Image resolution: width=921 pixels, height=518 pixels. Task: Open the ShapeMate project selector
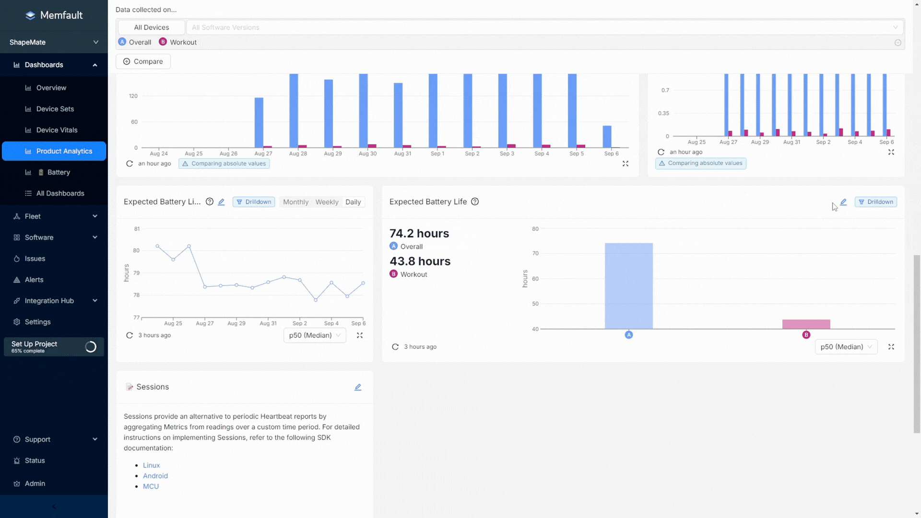(x=54, y=42)
